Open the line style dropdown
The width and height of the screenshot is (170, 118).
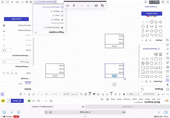[x=75, y=94]
